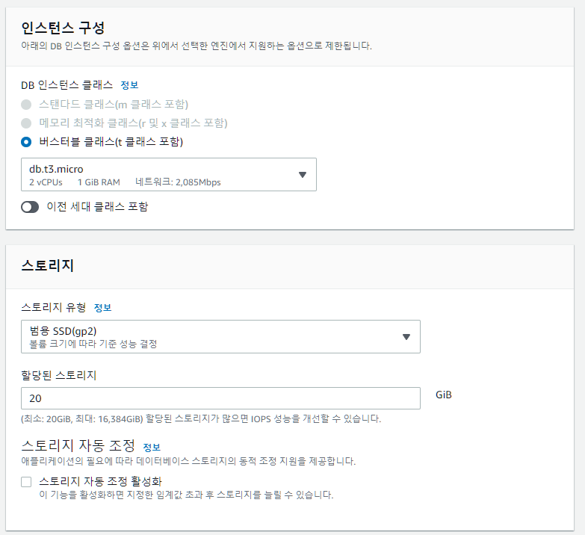Open 정보 link next to 스토리지 자동 조정
Viewport: 585px width, 535px height.
point(152,447)
